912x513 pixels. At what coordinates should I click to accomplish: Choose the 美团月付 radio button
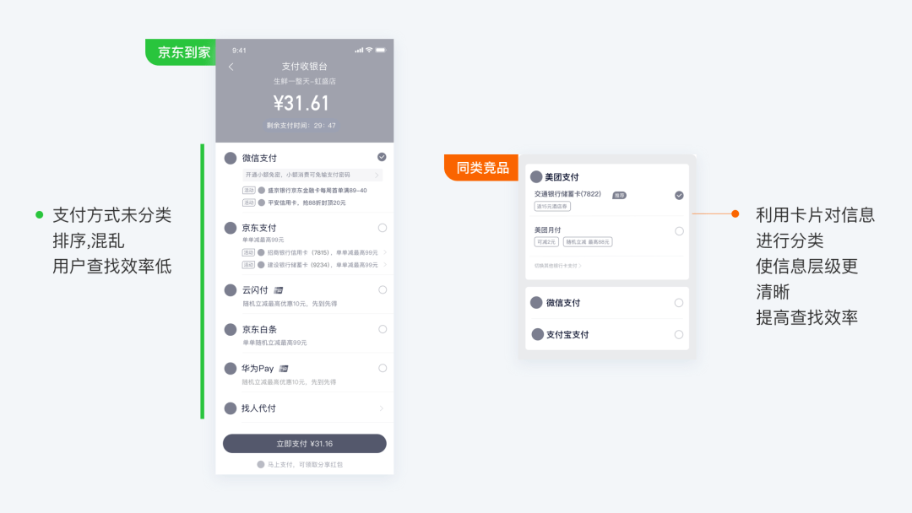(x=679, y=231)
